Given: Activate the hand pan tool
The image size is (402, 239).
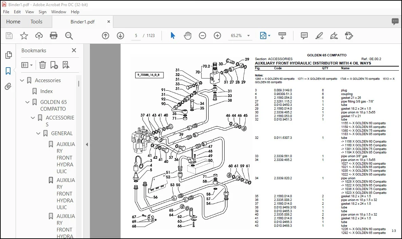Looking at the screenshot, I should [188, 36].
